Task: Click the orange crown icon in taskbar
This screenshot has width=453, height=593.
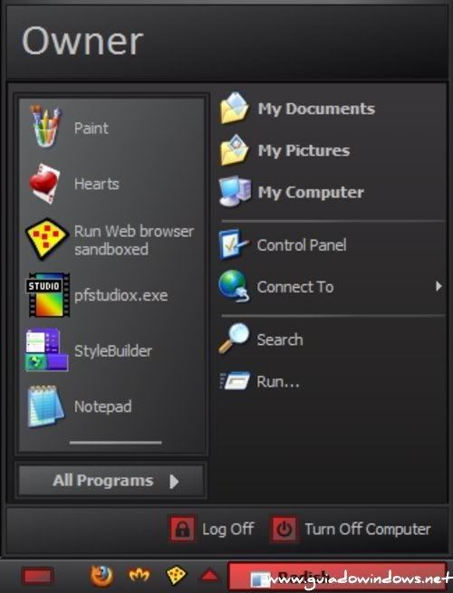Action: (140, 575)
